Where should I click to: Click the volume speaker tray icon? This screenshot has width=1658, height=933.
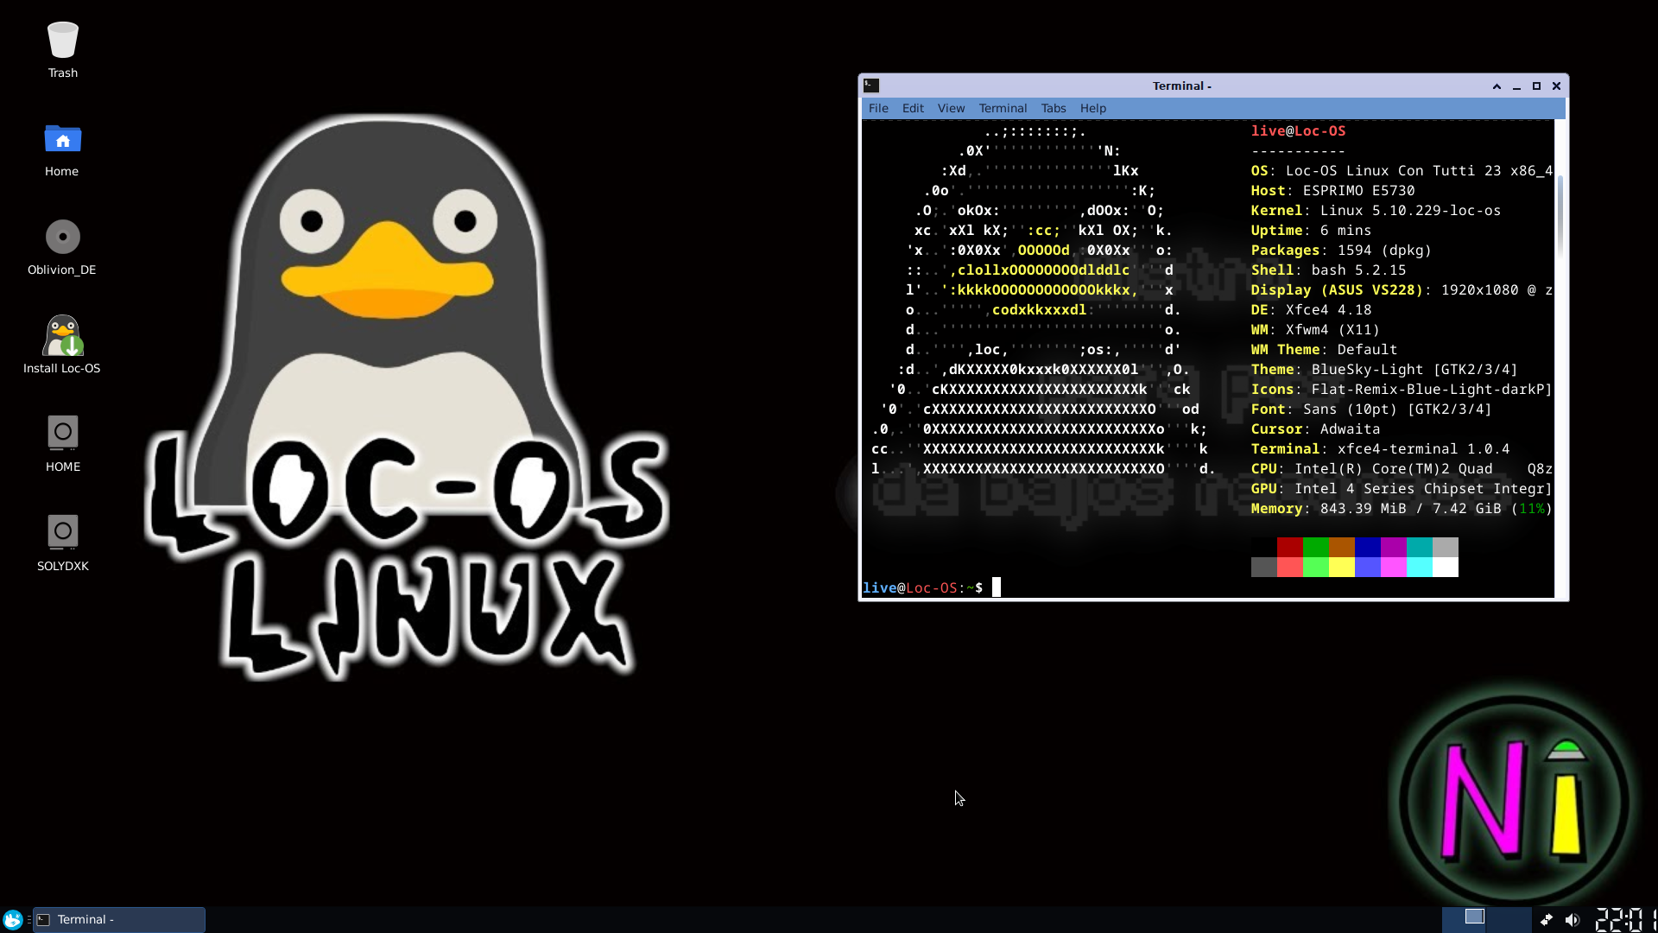[x=1573, y=919]
